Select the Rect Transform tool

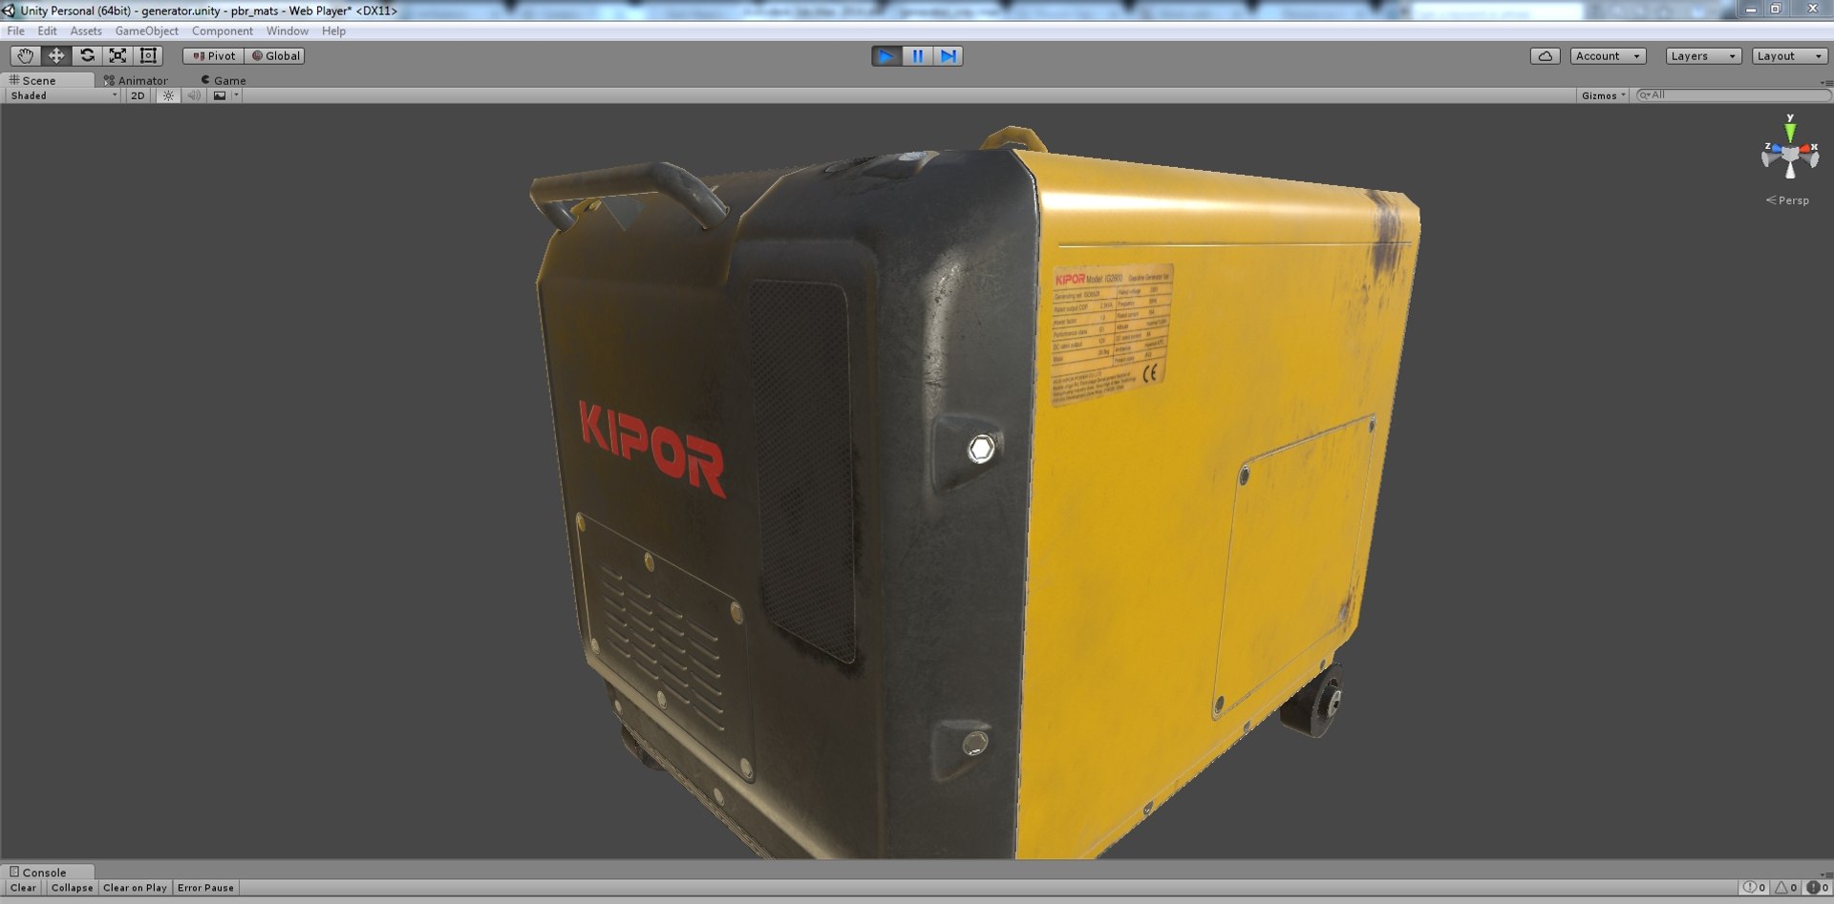coord(148,55)
